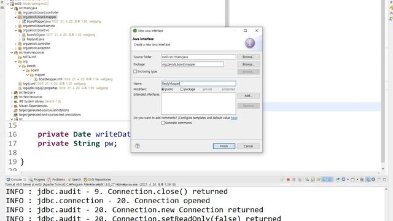Expand org.zerock.board.service package
The image size is (393, 221).
click(x=16, y=26)
